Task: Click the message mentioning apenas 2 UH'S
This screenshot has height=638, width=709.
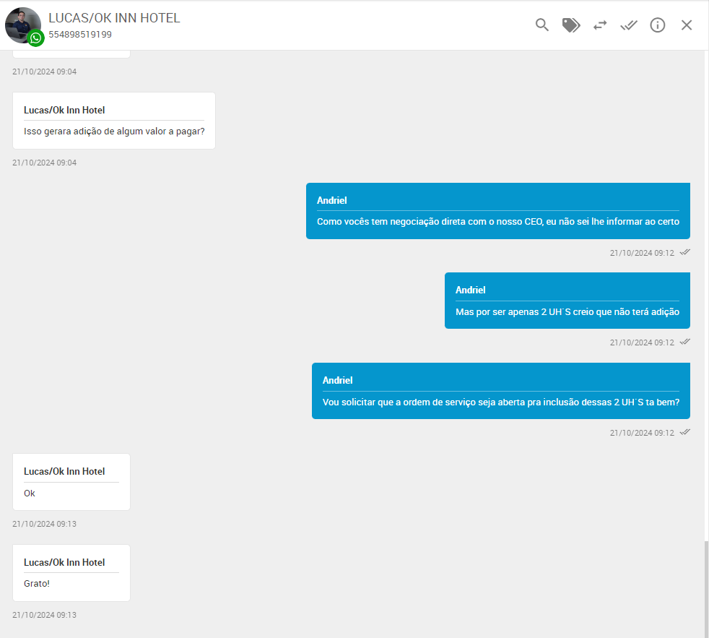Action: pyautogui.click(x=567, y=311)
